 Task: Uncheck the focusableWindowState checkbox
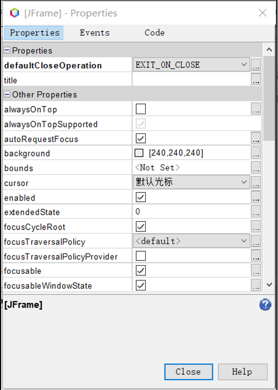coord(141,285)
